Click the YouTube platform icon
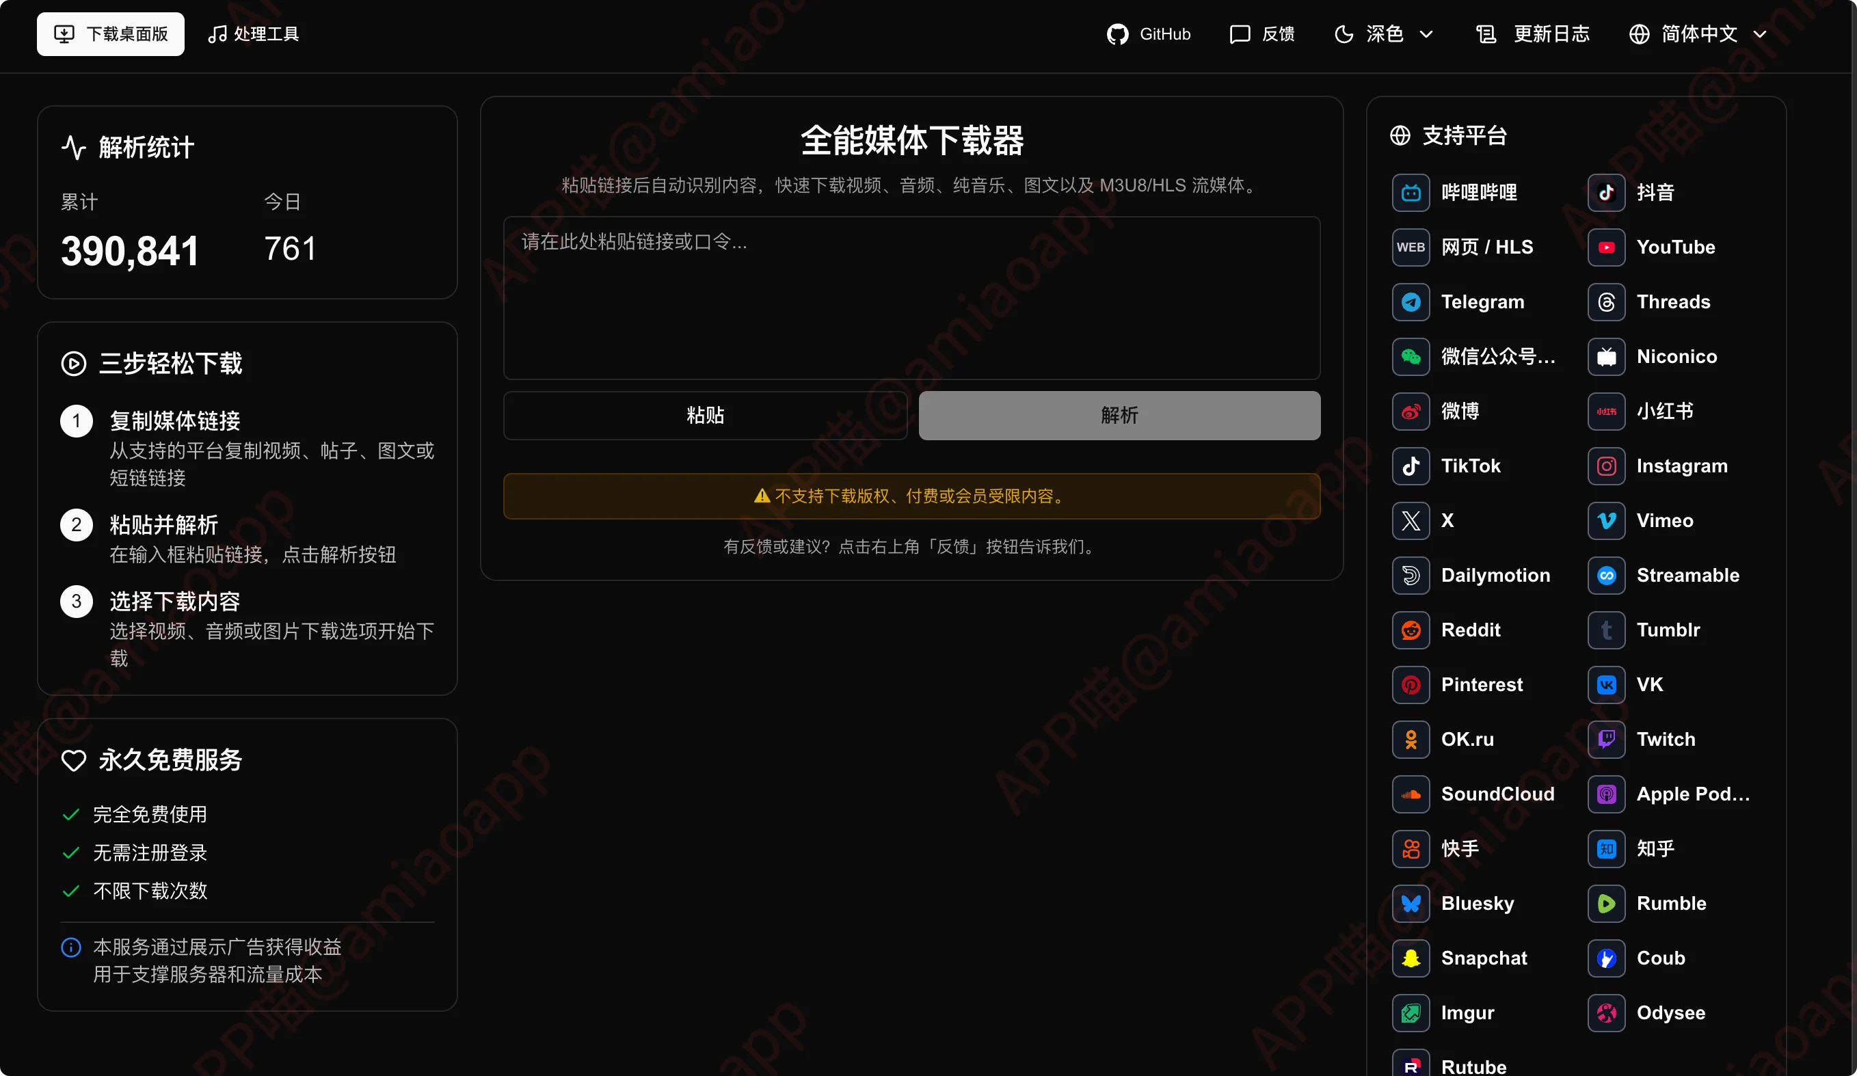Image resolution: width=1857 pixels, height=1076 pixels. [x=1605, y=247]
